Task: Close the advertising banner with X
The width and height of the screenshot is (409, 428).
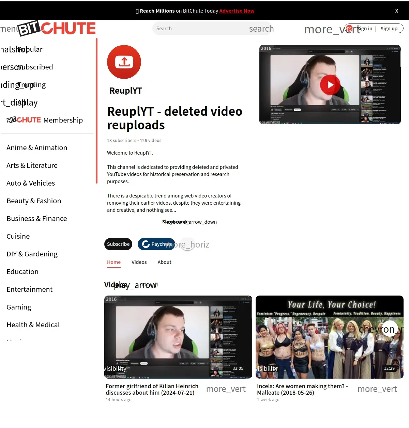Action: pyautogui.click(x=397, y=11)
